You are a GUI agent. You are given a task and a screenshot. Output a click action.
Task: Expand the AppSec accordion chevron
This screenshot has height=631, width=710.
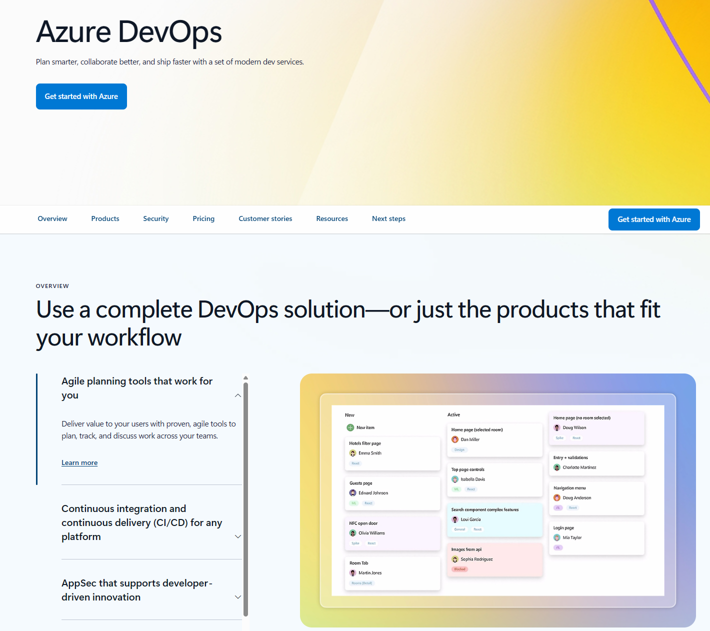pyautogui.click(x=238, y=597)
